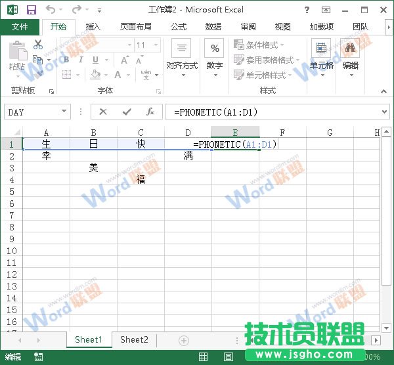The height and width of the screenshot is (365, 394).
Task: Toggle Bold formatting
Action: (x=66, y=60)
